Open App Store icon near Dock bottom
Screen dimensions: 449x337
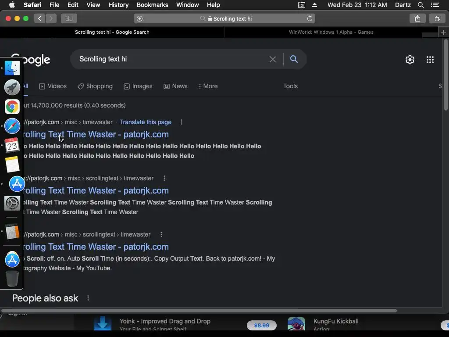12,260
